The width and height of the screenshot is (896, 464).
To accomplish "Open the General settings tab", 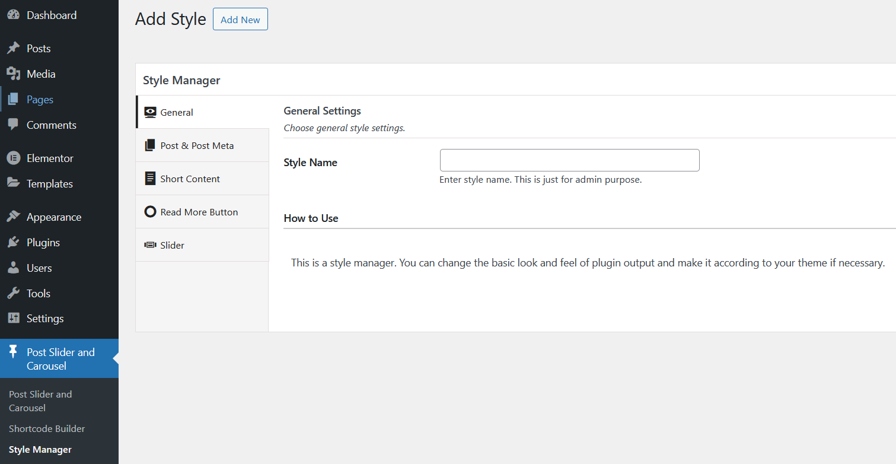I will click(x=202, y=112).
